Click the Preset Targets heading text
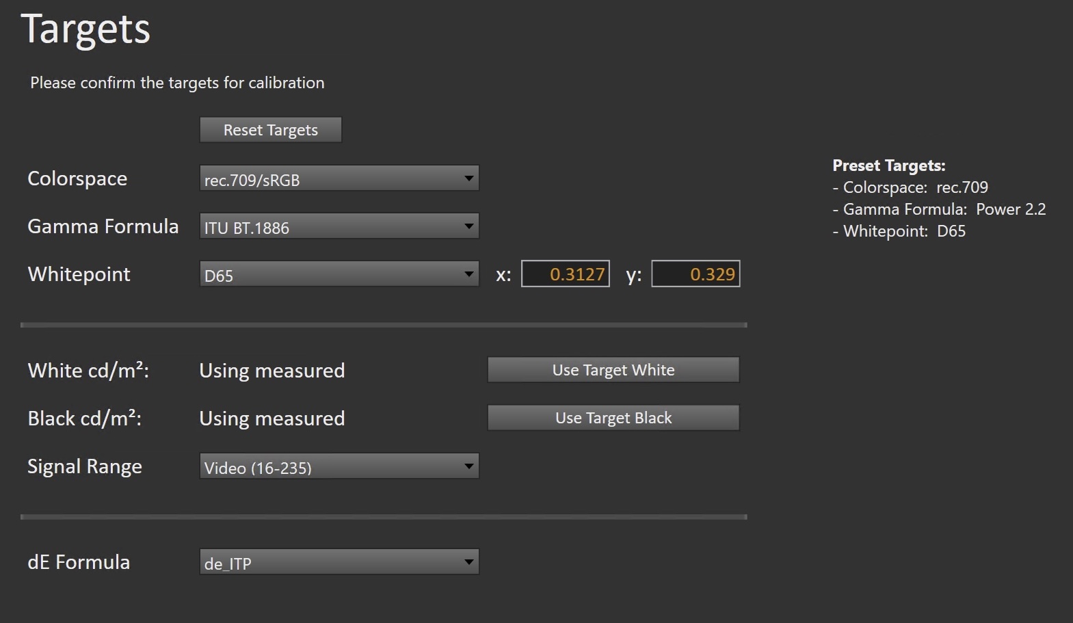This screenshot has height=623, width=1073. point(888,165)
